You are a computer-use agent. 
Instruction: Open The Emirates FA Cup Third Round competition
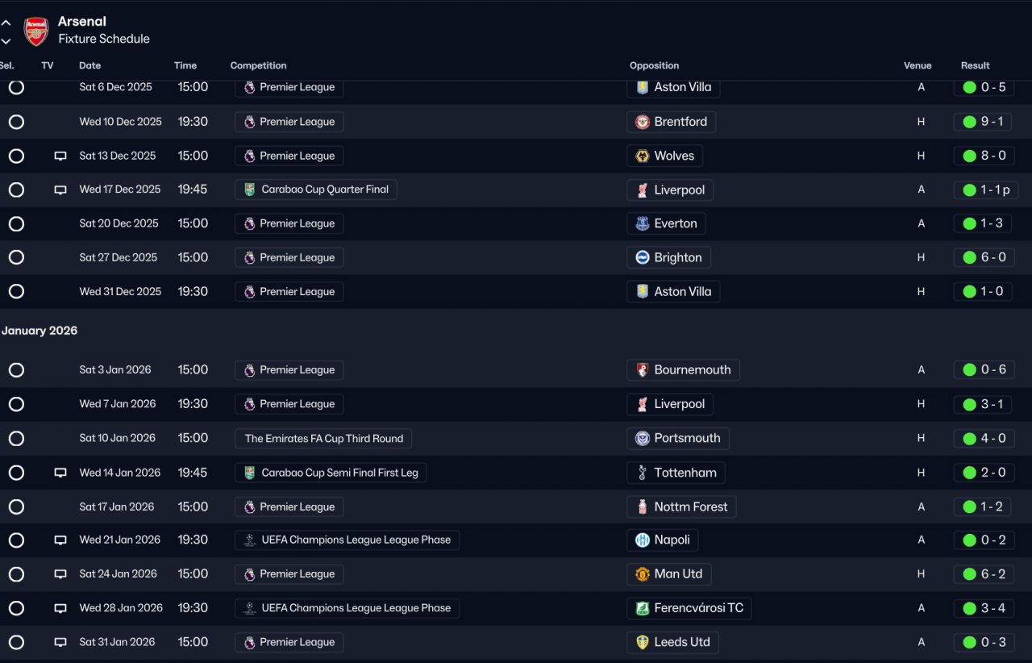pos(323,439)
